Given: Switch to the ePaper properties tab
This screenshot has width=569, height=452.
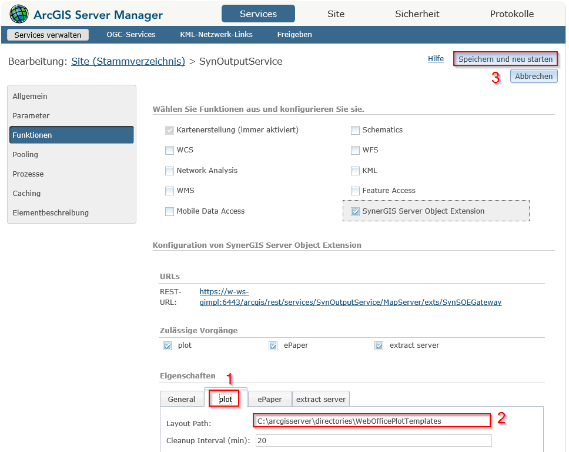Looking at the screenshot, I should (269, 399).
